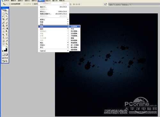
Task: Switch to Quick Mask mode button
Action: (x=7, y=54)
